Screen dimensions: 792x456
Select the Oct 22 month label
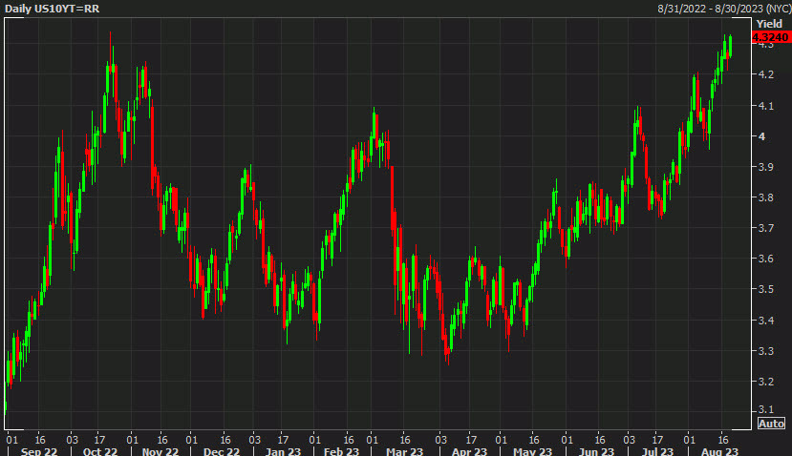99,449
